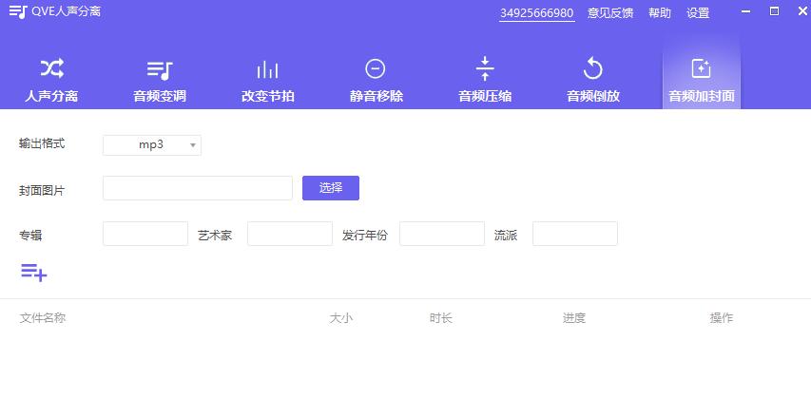Click the 意见反馈 feedback link

pos(610,13)
